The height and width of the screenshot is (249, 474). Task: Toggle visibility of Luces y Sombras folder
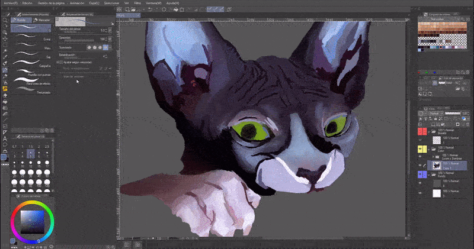(420, 157)
